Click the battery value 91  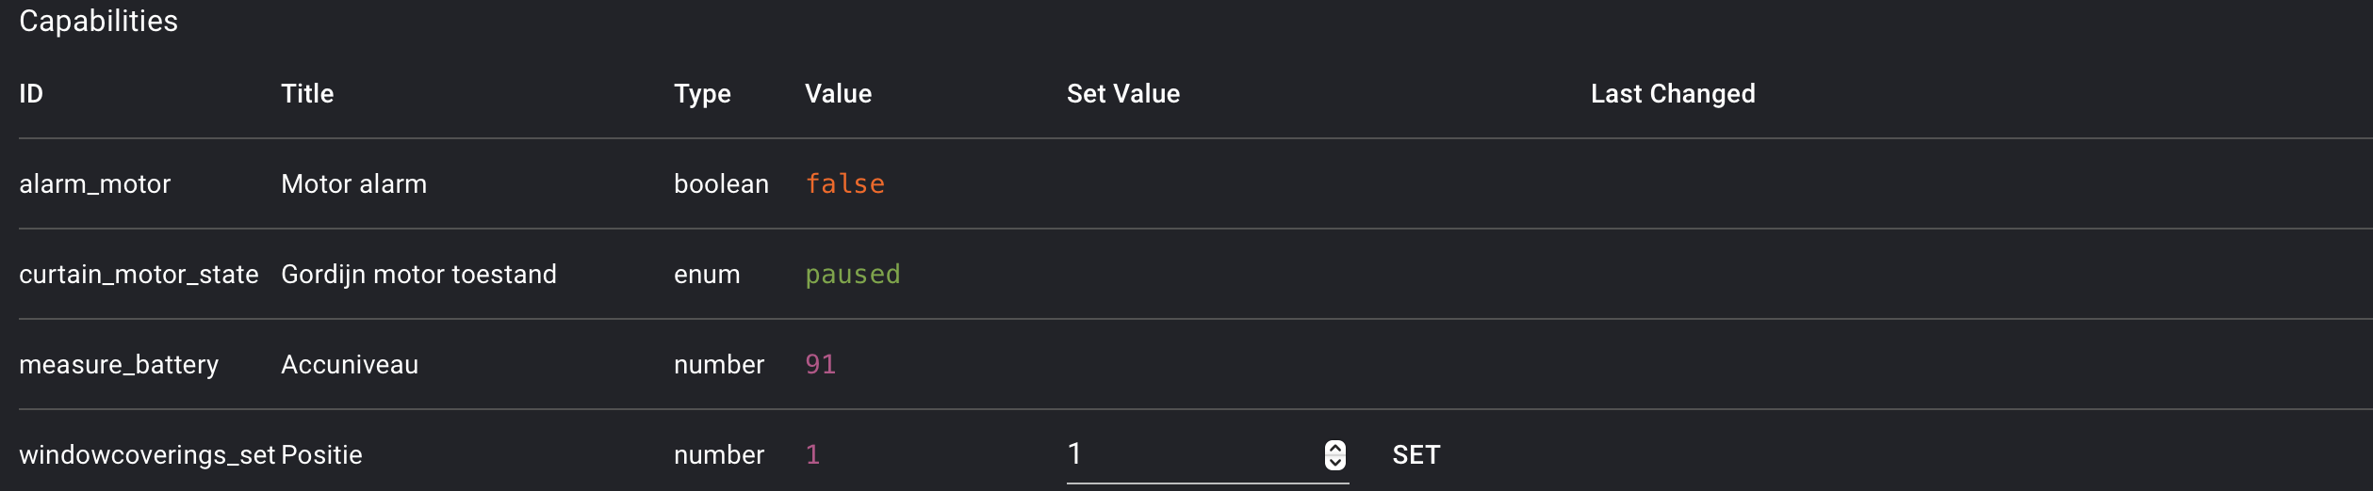click(820, 365)
